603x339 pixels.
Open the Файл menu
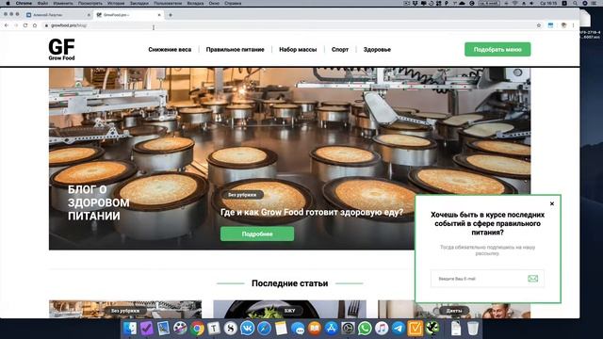[x=42, y=3]
